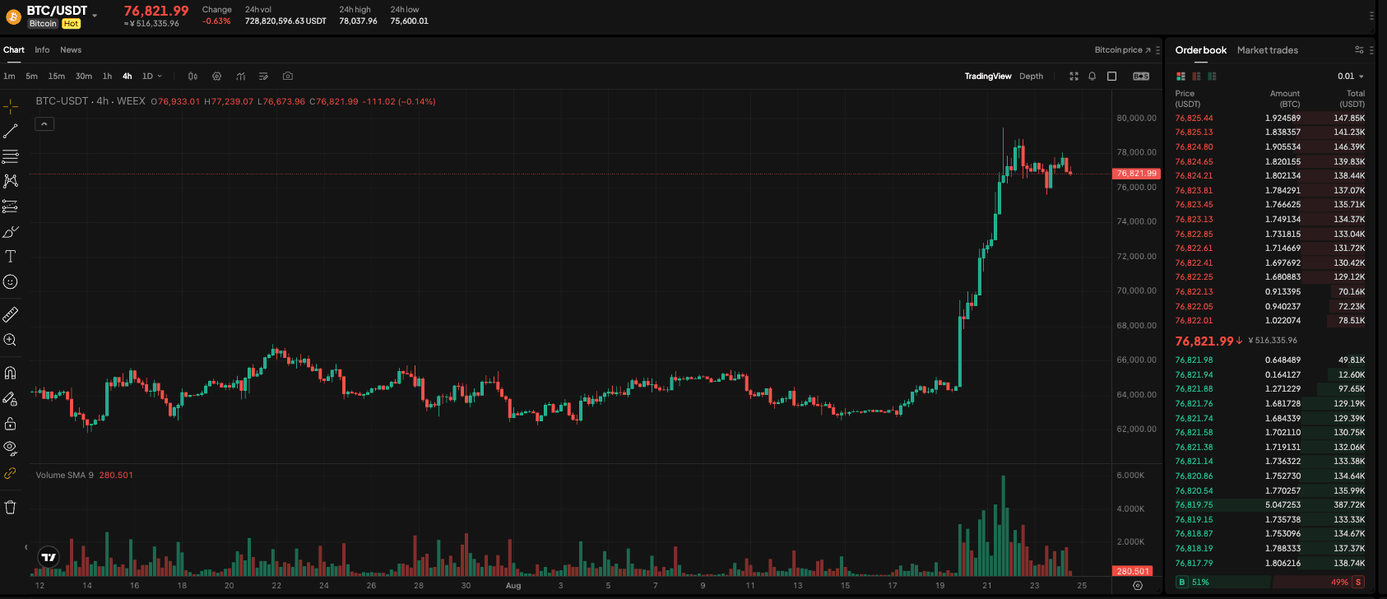Image resolution: width=1387 pixels, height=599 pixels.
Task: Click the Hot badge under pair name
Action: click(72, 24)
